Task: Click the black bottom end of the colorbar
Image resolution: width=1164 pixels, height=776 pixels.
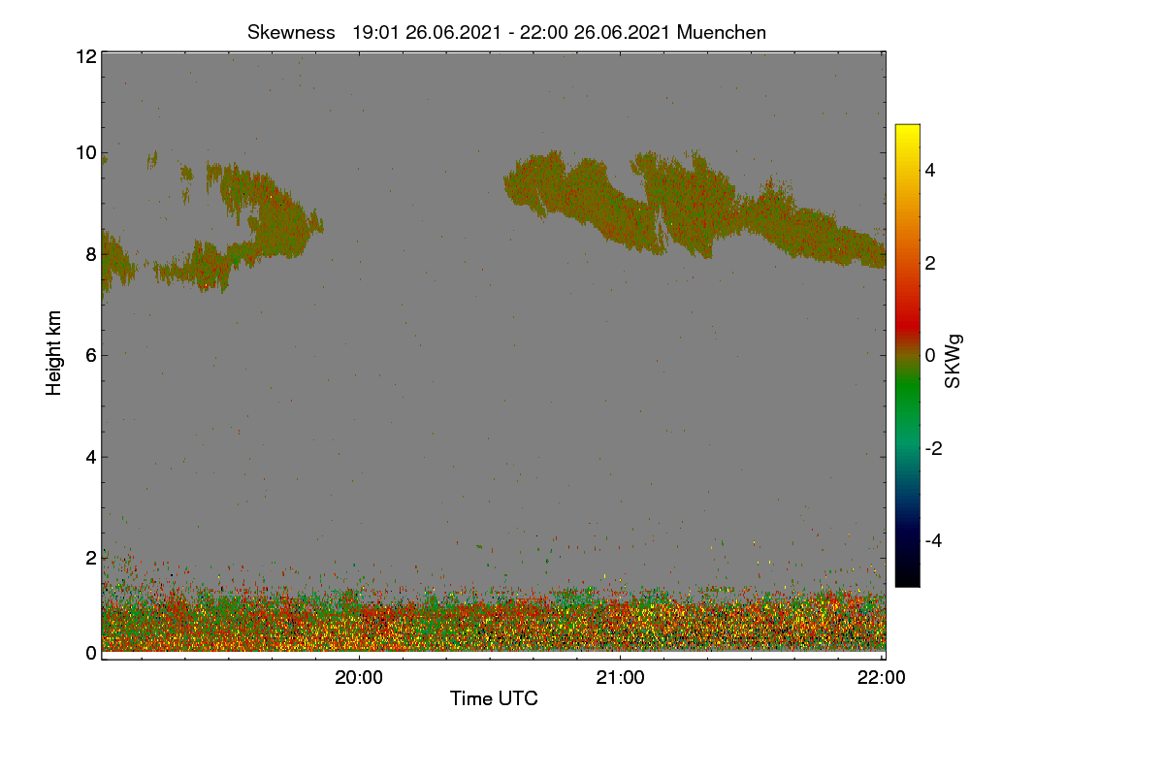Action: (907, 578)
